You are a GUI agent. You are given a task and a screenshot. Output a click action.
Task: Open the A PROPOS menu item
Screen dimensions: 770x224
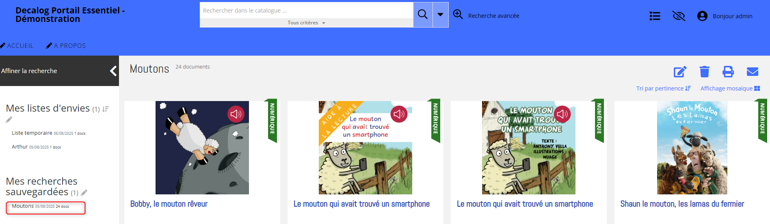(x=70, y=46)
